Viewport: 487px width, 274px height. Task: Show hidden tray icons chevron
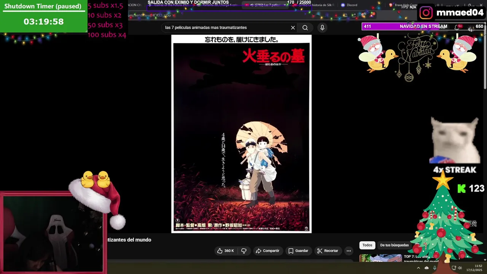coord(418,268)
